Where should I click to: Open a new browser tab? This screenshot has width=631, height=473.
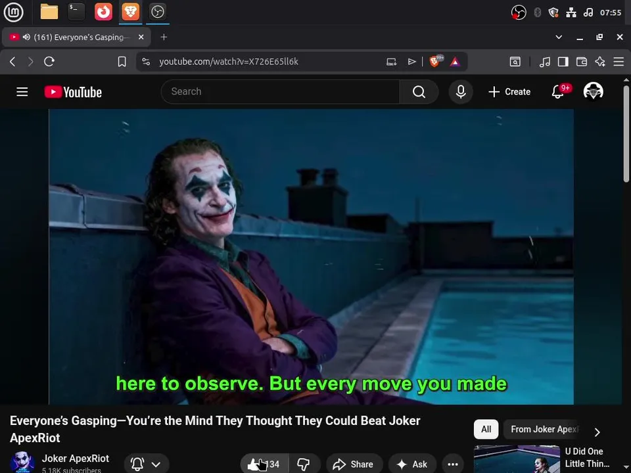164,37
